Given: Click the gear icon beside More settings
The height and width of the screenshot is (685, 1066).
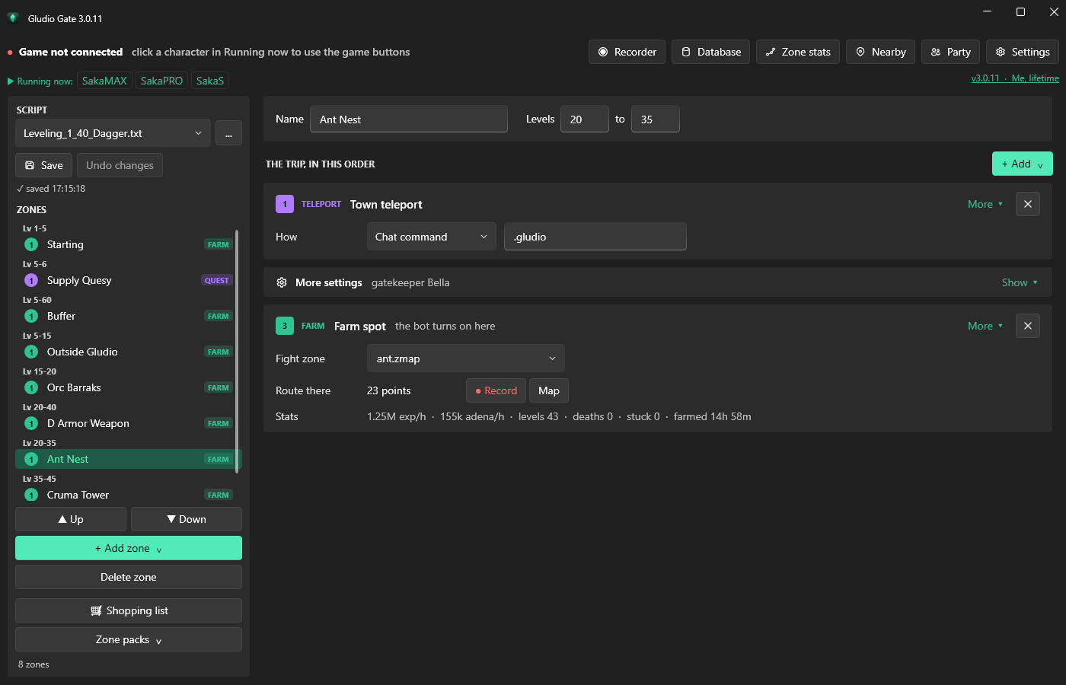Looking at the screenshot, I should point(282,282).
